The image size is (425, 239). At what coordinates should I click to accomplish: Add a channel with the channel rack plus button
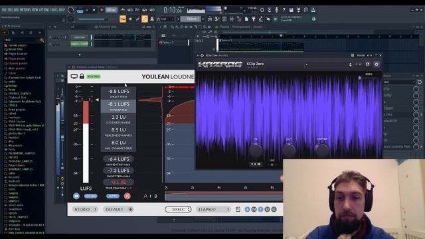[x=80, y=54]
